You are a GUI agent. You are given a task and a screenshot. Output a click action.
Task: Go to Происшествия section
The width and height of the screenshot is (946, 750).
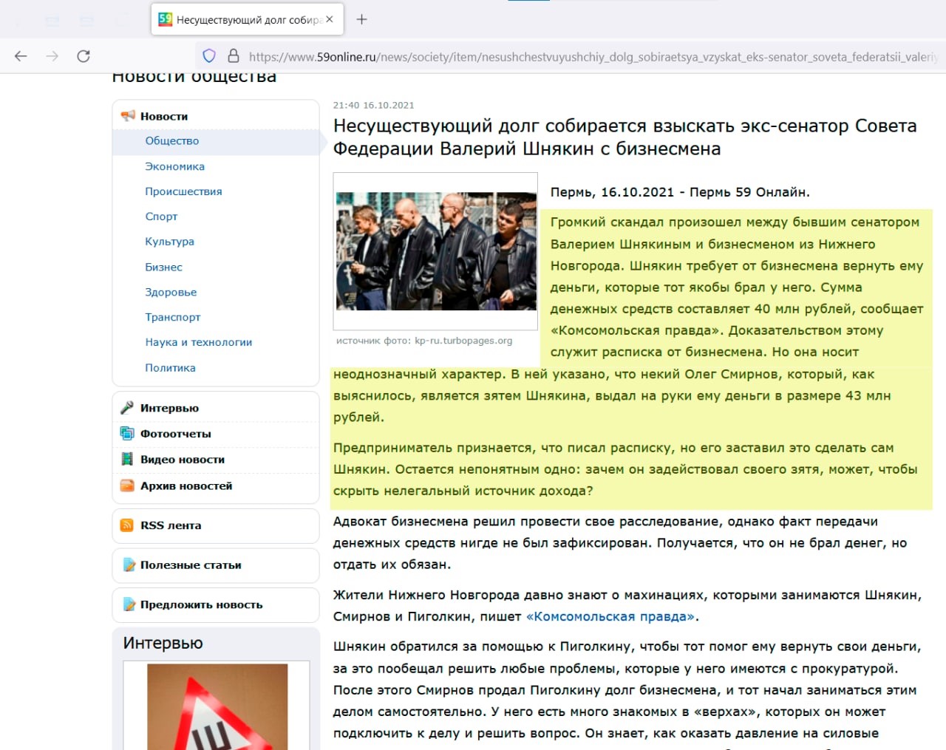[183, 192]
